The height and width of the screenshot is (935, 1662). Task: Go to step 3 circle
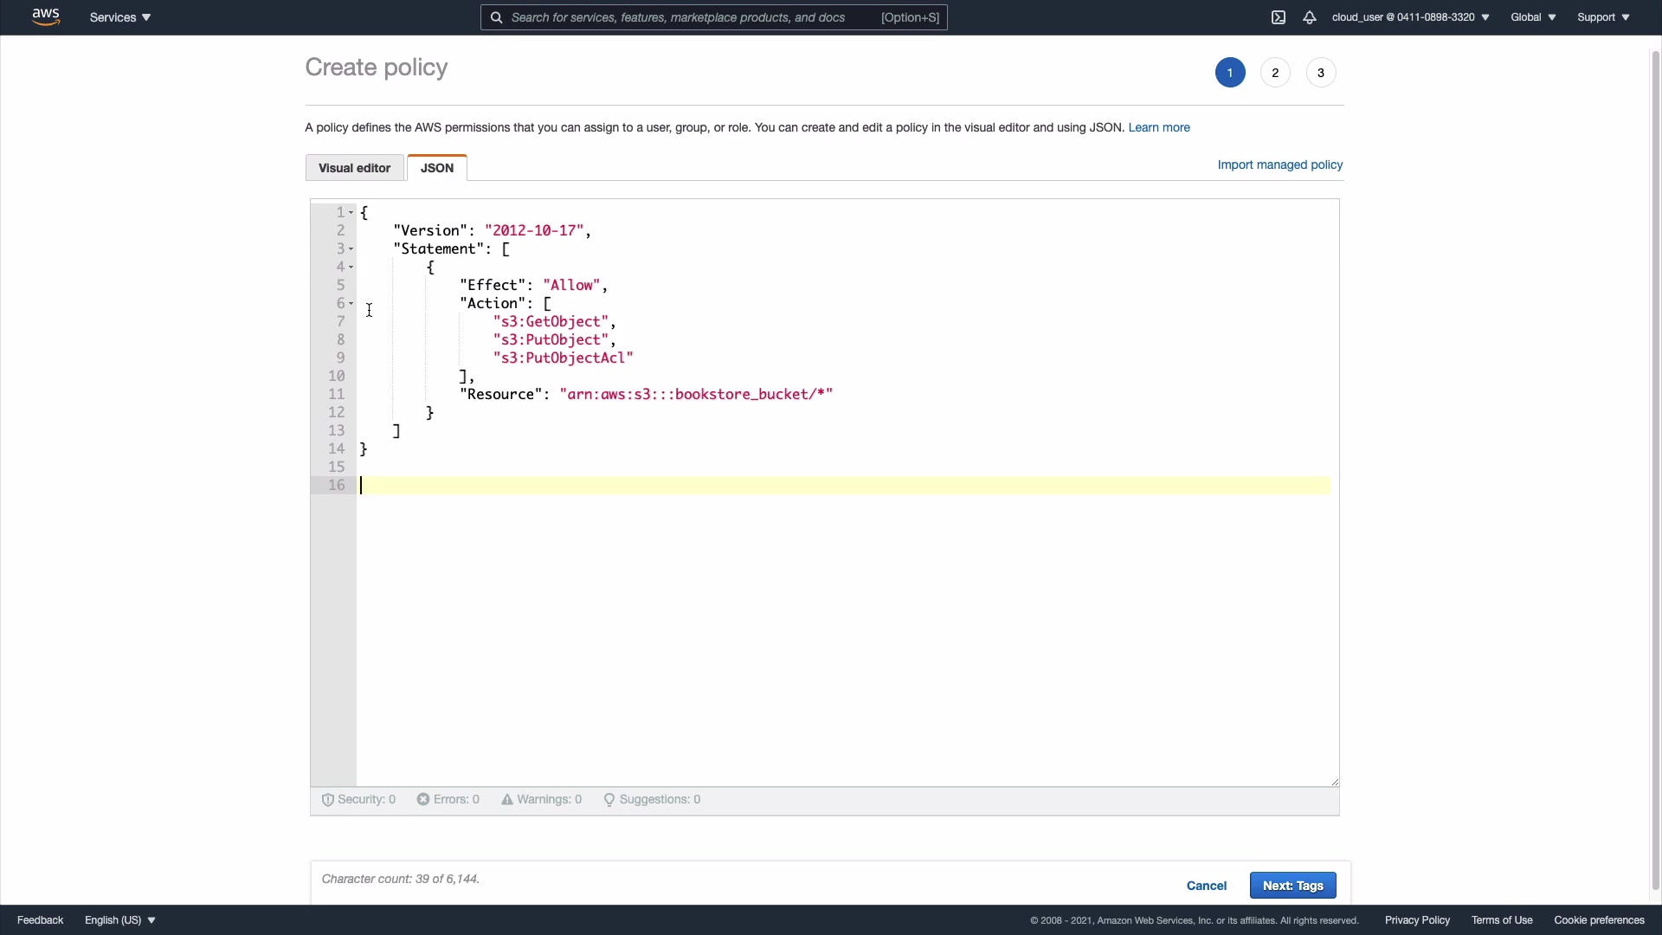[x=1321, y=73]
